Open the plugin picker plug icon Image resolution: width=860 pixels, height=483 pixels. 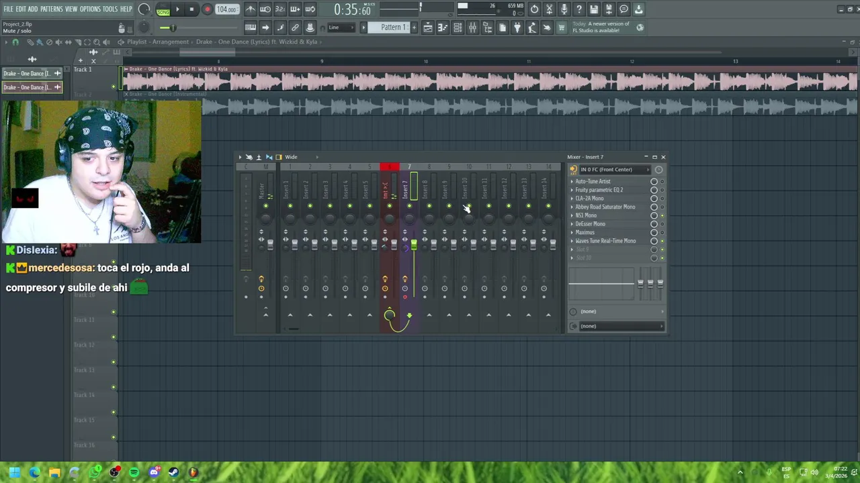pyautogui.click(x=517, y=28)
